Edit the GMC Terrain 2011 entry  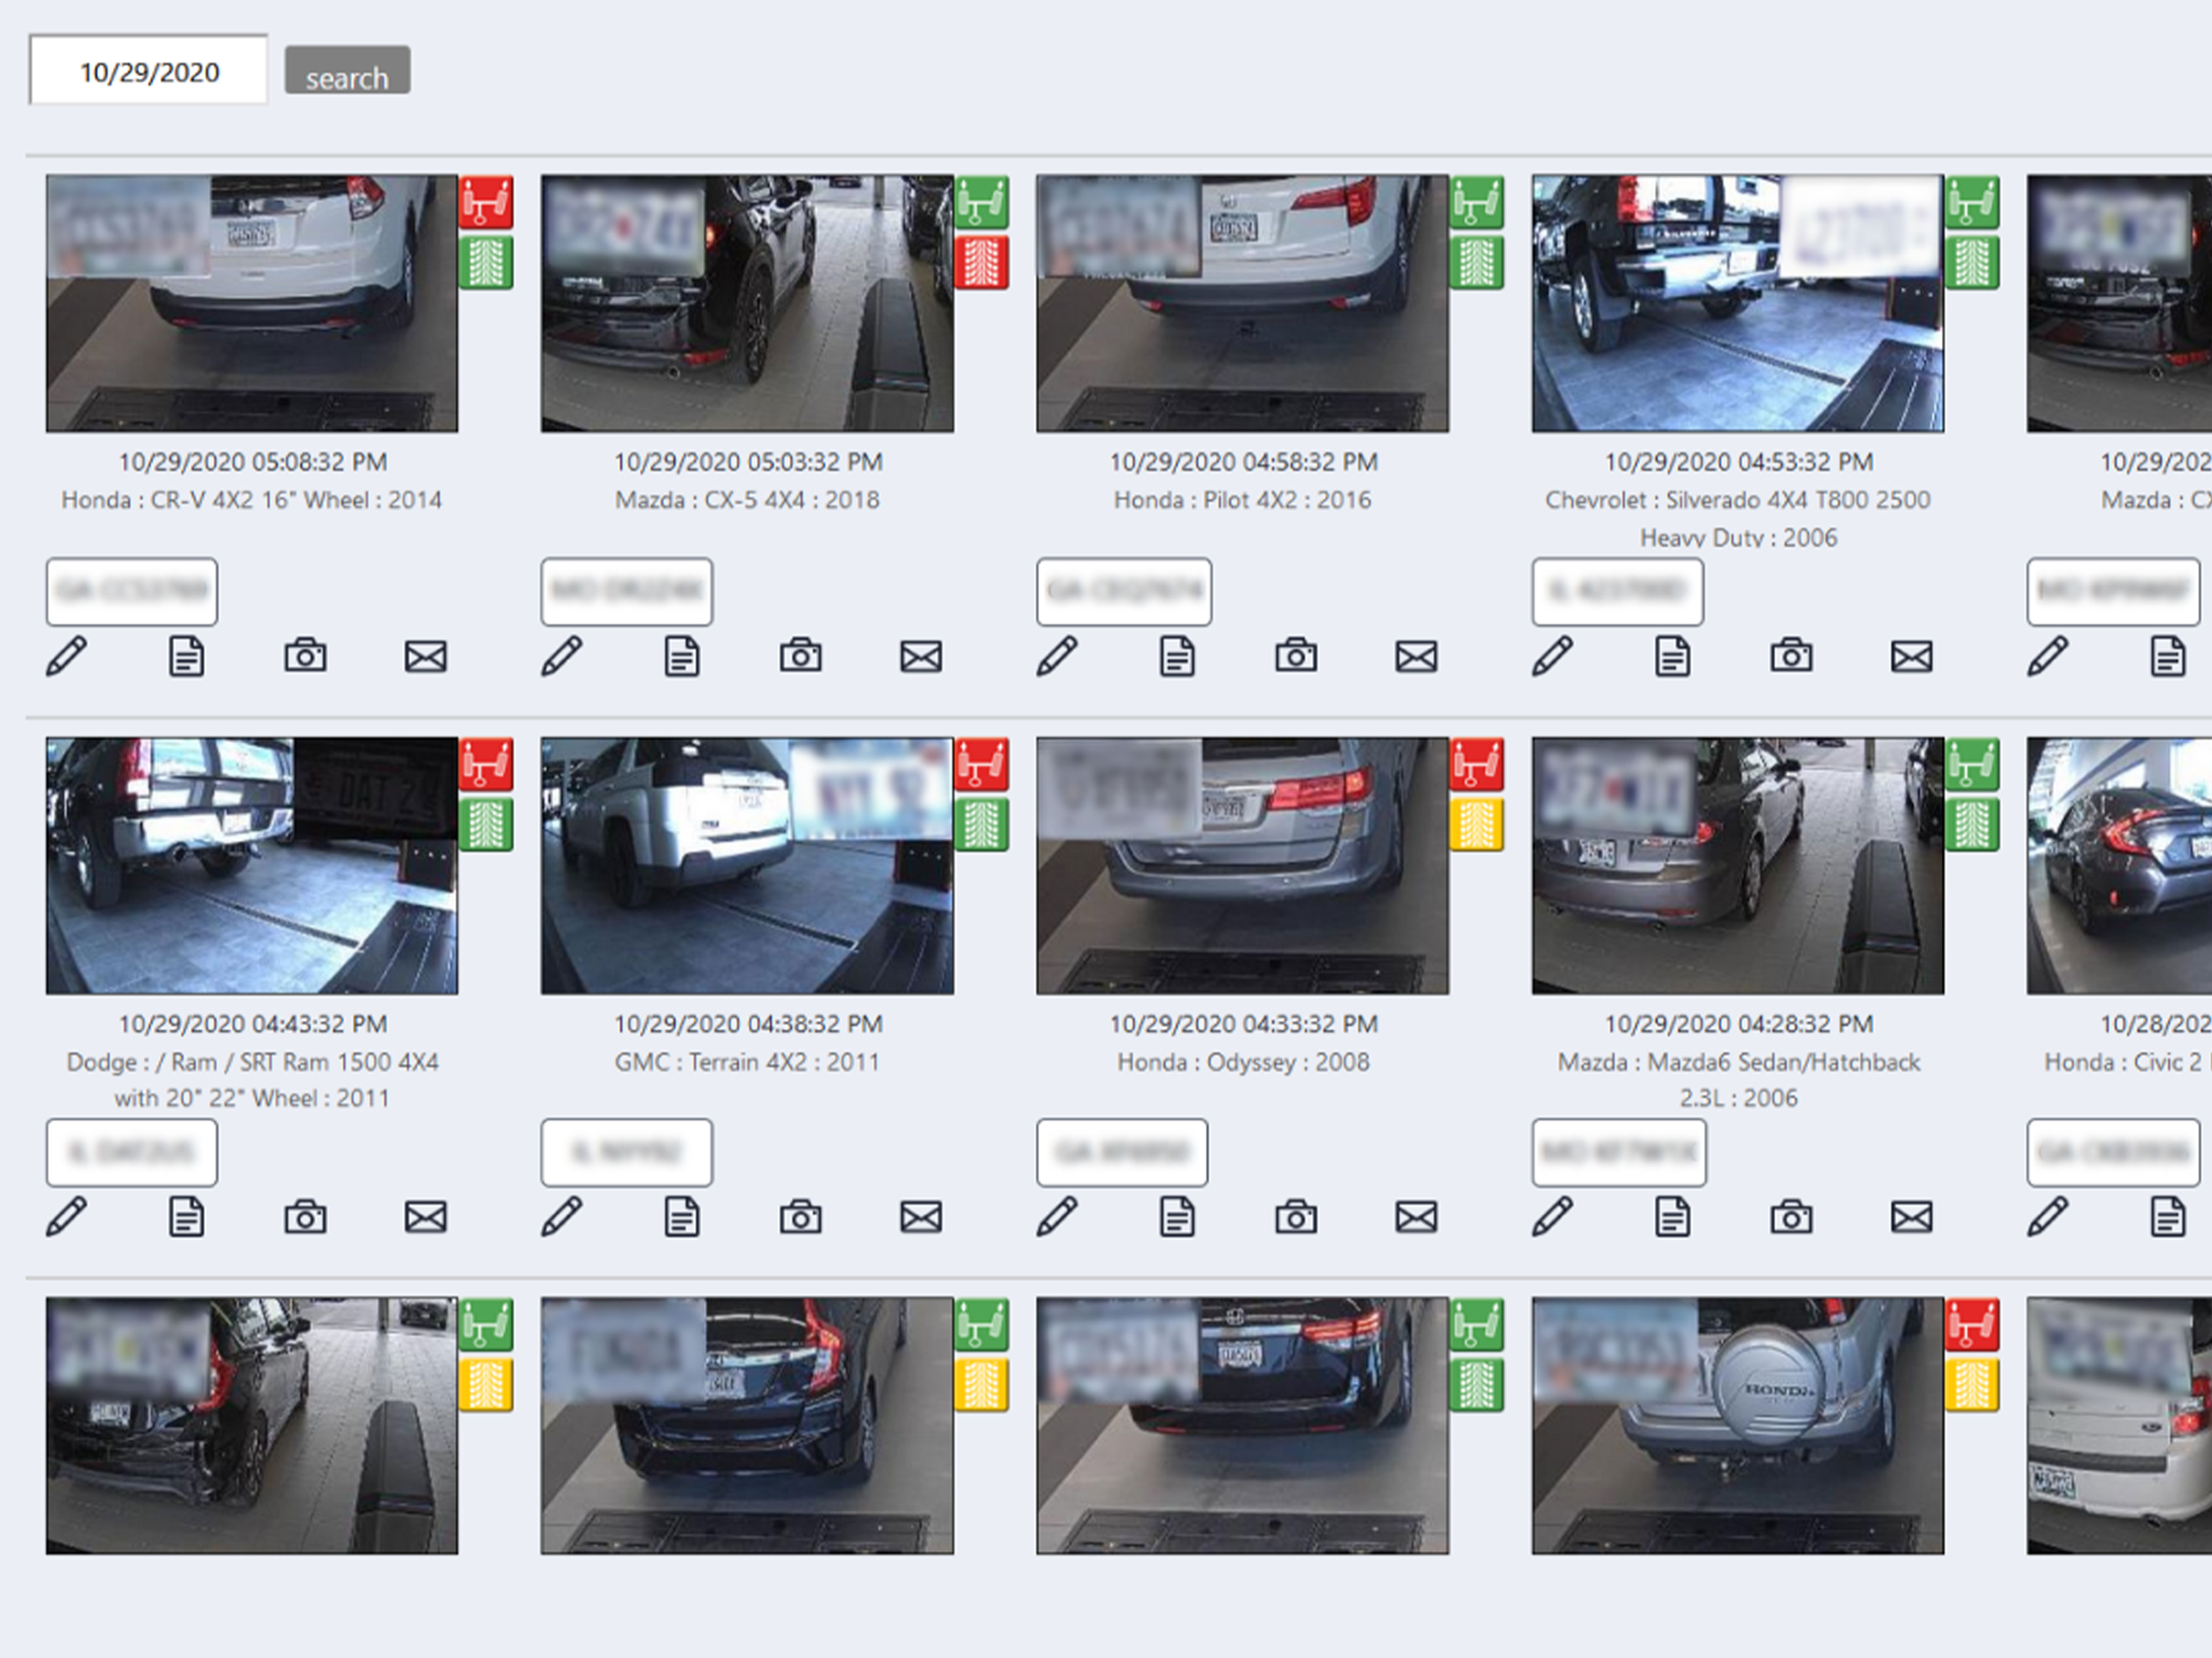562,1218
